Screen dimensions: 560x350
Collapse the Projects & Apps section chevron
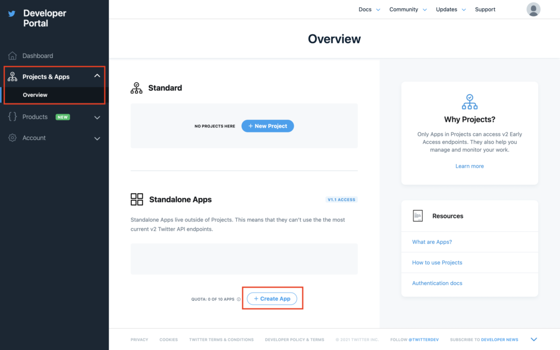(97, 75)
